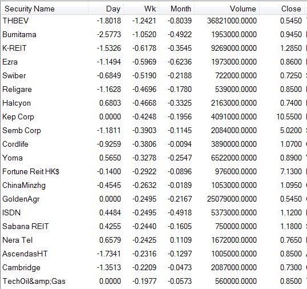The height and width of the screenshot is (289, 307).
Task: Select the AscendasHT row
Action: pyautogui.click(x=153, y=254)
